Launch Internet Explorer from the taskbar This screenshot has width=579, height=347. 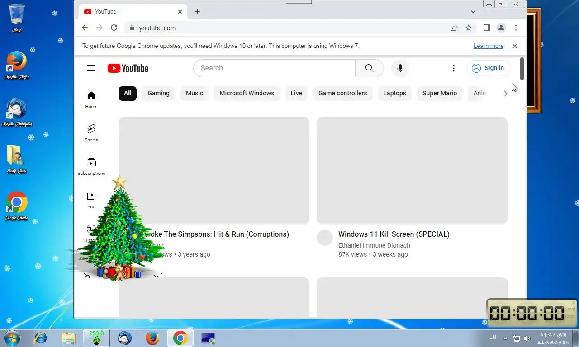[x=41, y=338]
